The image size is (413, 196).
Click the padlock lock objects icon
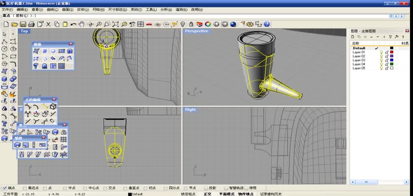(x=191, y=24)
